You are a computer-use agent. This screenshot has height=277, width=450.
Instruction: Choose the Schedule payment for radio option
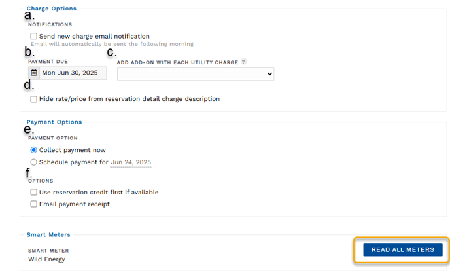pyautogui.click(x=33, y=162)
